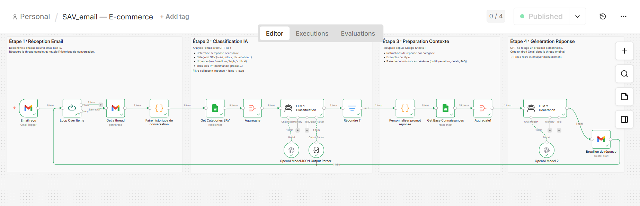Open the Faire historique de conversation code node

click(159, 108)
